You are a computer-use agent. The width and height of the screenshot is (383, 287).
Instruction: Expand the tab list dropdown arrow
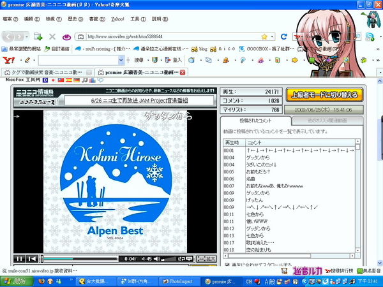point(380,73)
